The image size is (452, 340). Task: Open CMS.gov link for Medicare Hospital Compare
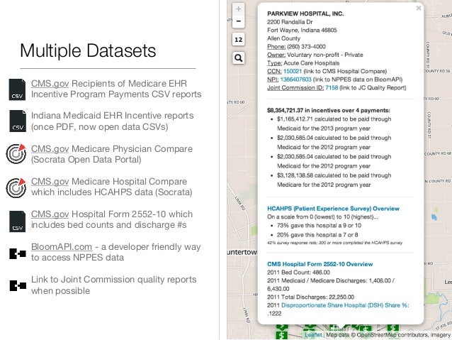pos(50,182)
